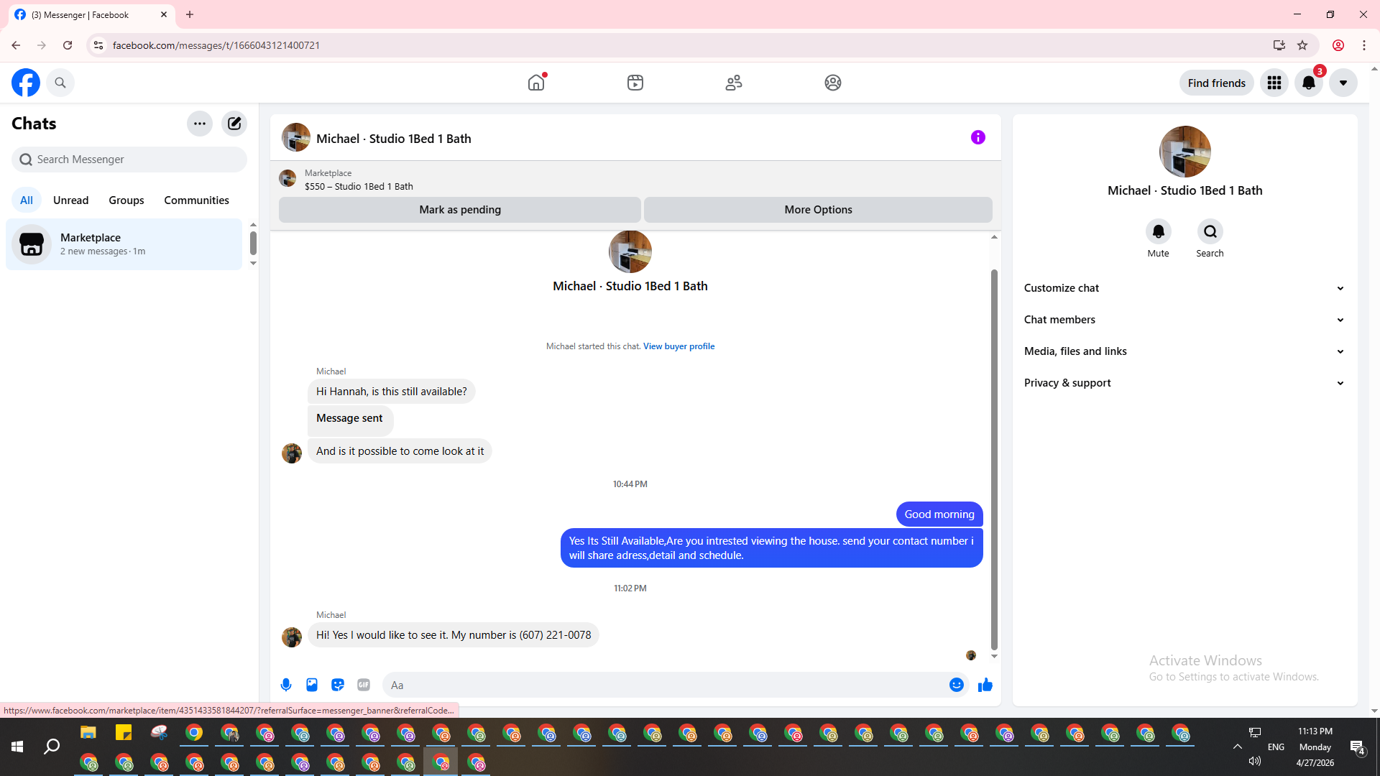Click the message with phone number (607) 221-0078
1380x776 pixels.
(x=454, y=635)
